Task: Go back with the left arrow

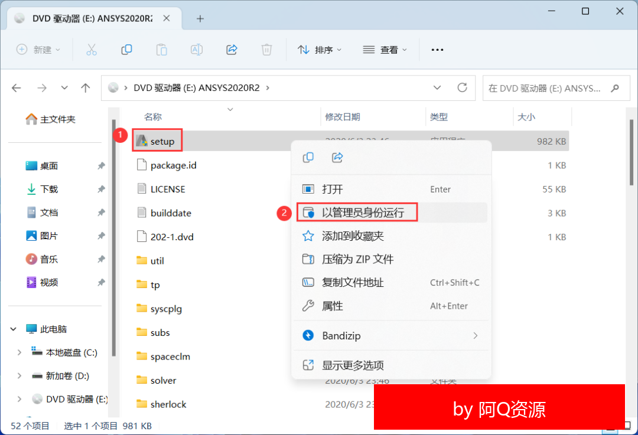Action: 17,88
